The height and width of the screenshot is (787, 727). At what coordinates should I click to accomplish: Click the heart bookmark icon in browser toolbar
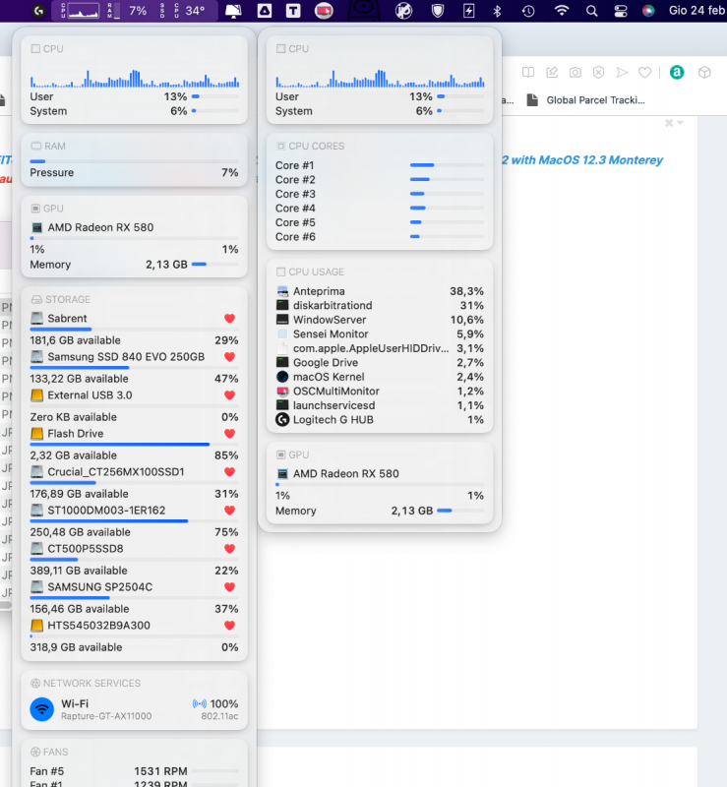[x=644, y=73]
